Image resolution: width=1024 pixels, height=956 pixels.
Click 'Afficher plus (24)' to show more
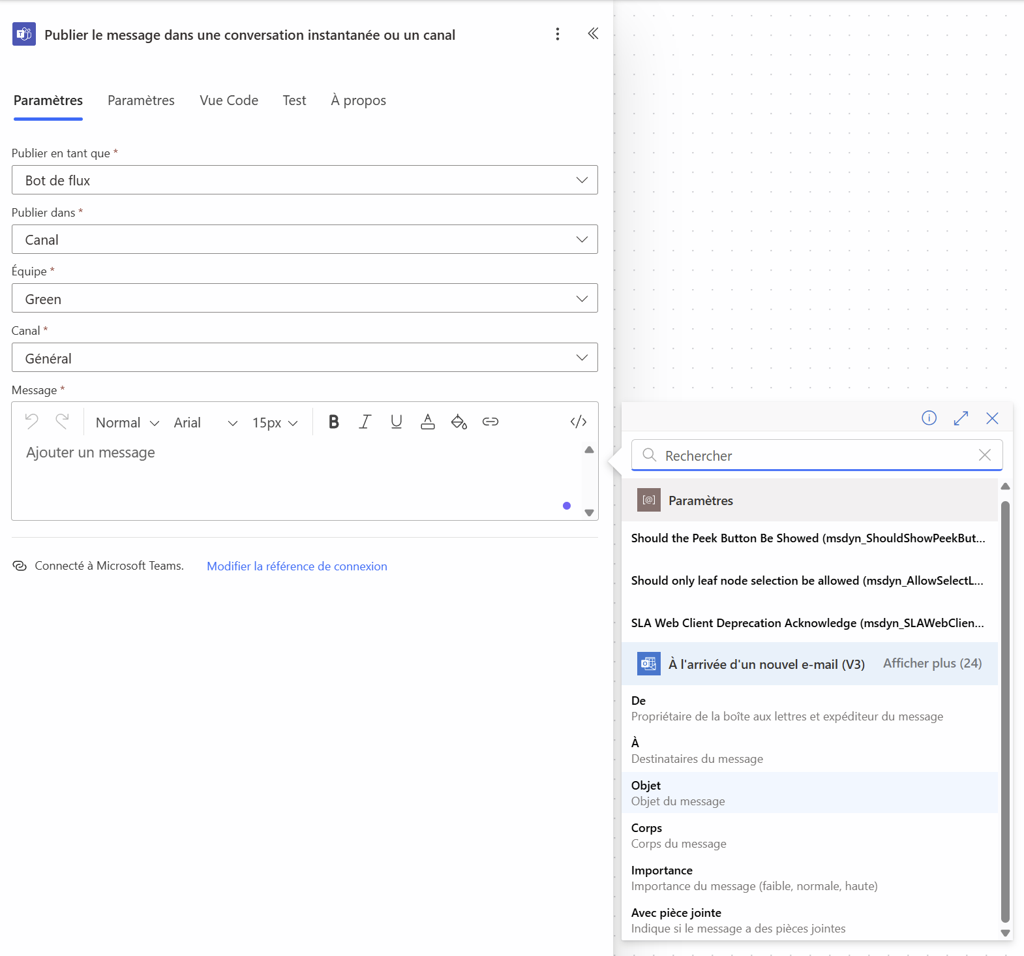tap(932, 664)
